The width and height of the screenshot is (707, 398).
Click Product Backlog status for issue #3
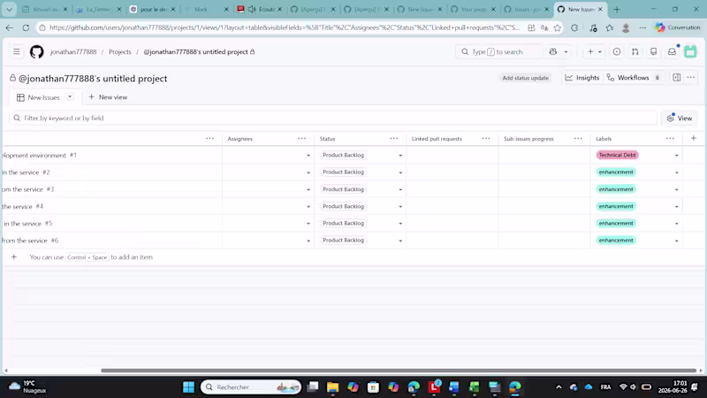click(x=343, y=189)
